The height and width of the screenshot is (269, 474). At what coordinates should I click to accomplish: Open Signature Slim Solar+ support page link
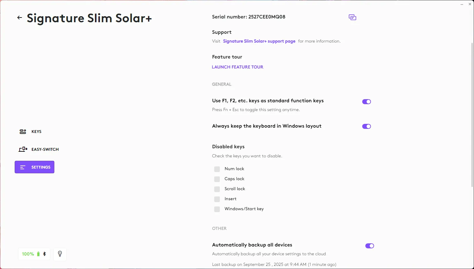coord(259,41)
